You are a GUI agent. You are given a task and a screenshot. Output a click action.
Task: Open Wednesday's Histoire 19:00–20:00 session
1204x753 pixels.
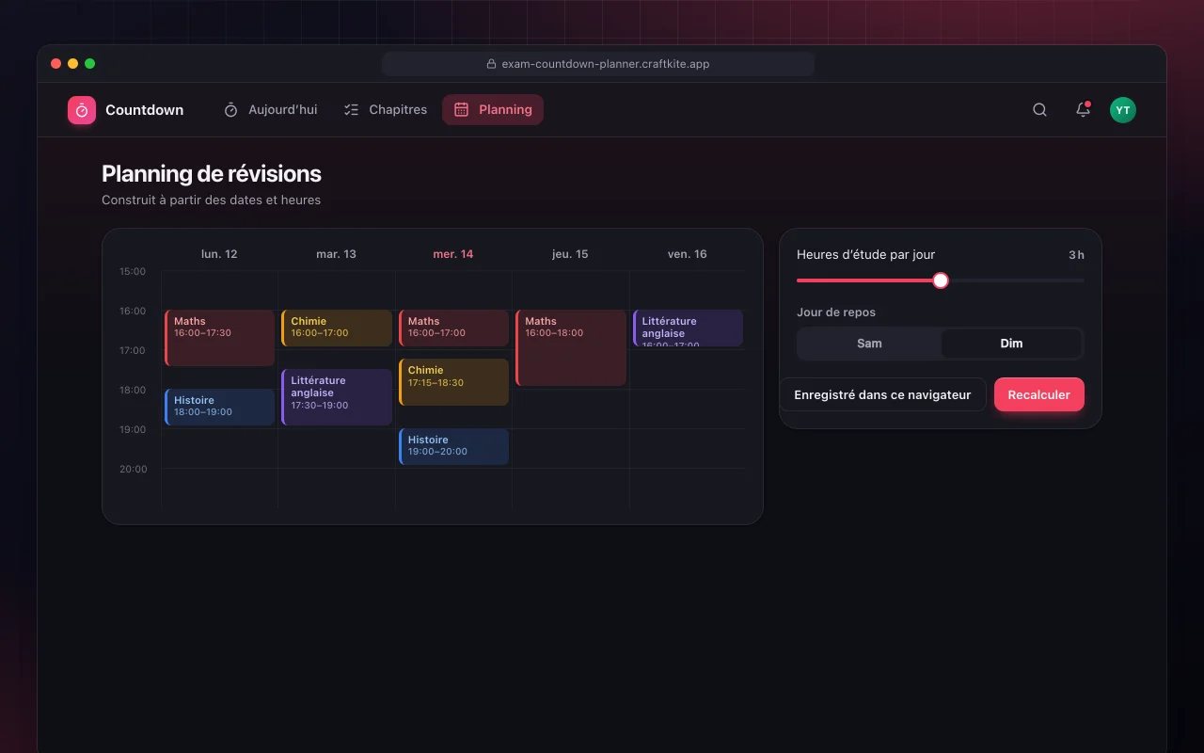coord(453,447)
